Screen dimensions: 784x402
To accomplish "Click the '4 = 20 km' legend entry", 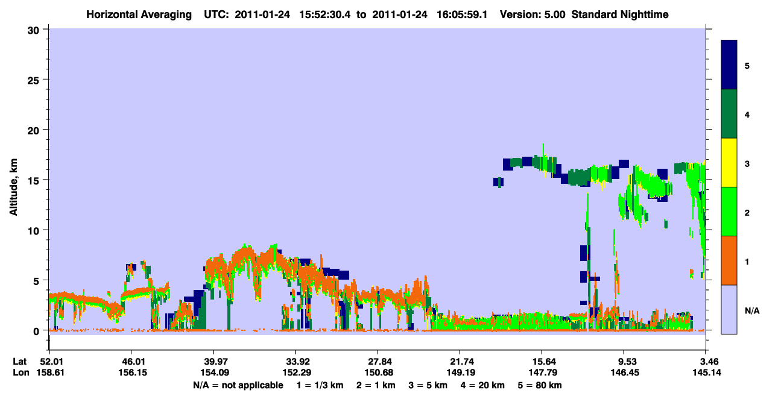I will tap(484, 385).
